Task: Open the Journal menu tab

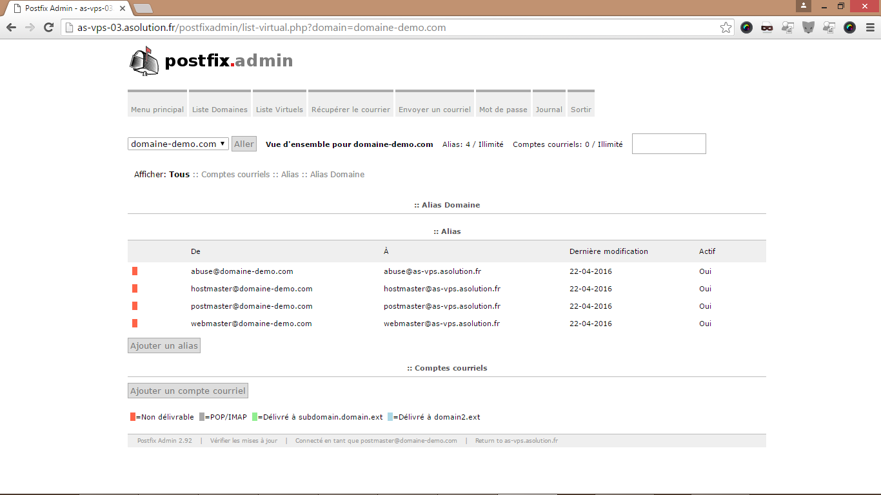Action: pos(549,110)
